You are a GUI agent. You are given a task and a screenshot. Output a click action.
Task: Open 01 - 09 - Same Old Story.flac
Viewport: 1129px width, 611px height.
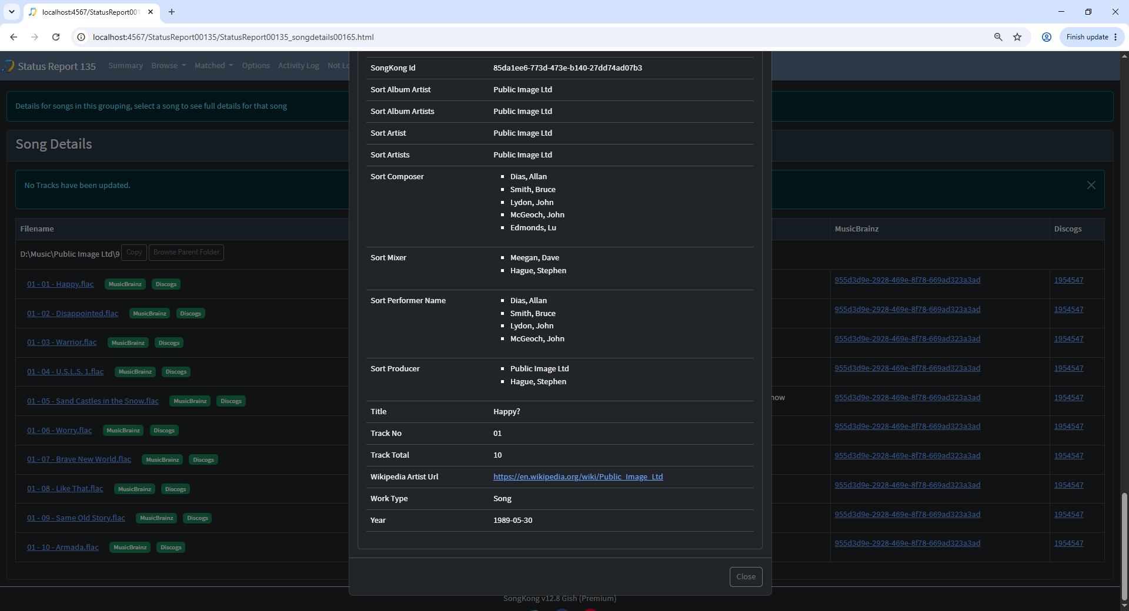pos(76,518)
